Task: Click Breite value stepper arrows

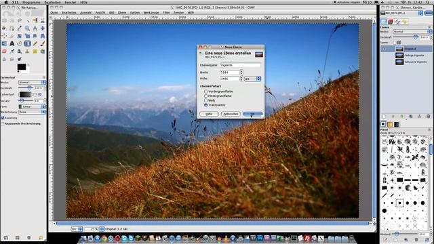Action: pyautogui.click(x=241, y=73)
